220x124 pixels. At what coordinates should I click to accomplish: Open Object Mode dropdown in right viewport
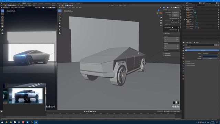[x=63, y=8]
